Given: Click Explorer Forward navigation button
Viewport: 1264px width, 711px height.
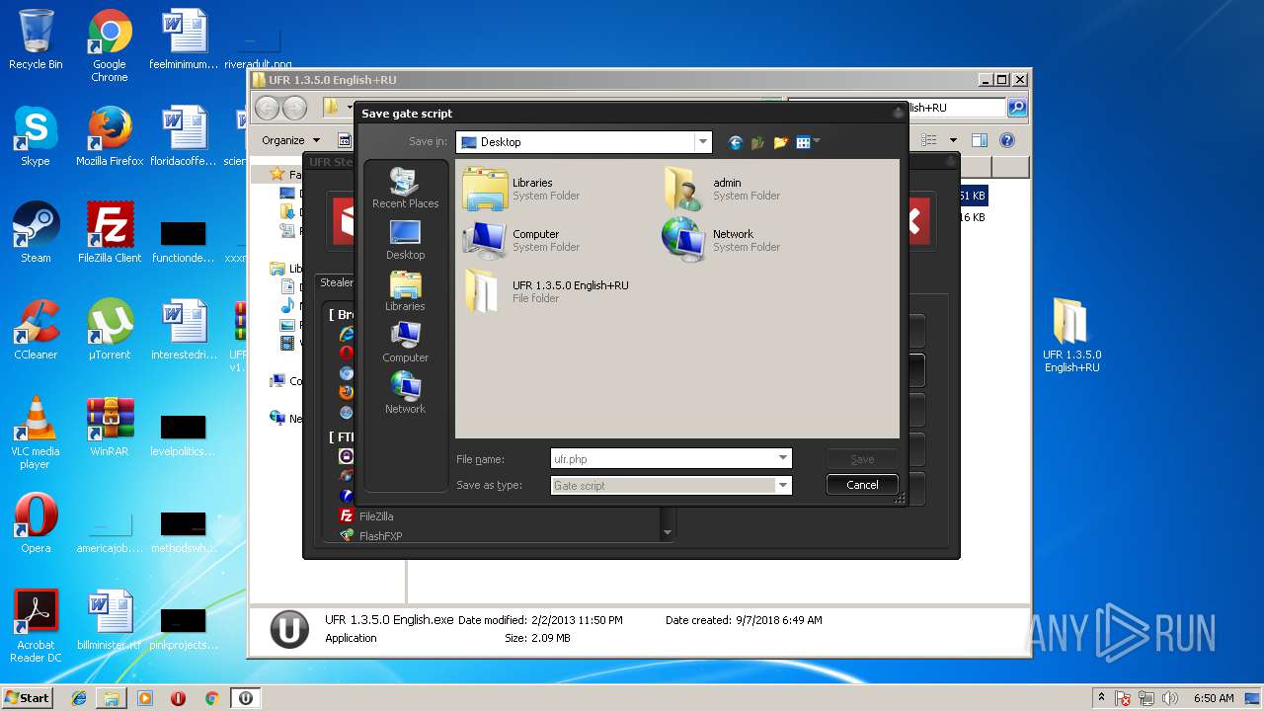Looking at the screenshot, I should [x=294, y=108].
